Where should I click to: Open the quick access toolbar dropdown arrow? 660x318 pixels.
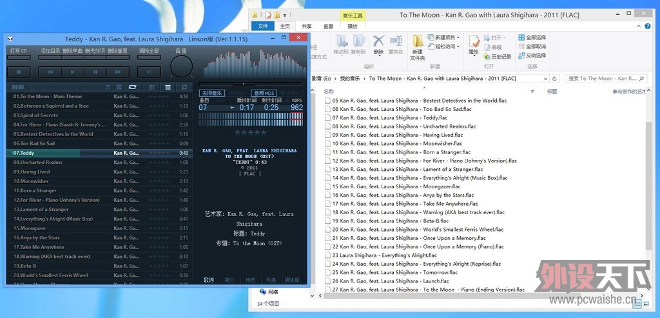285,15
